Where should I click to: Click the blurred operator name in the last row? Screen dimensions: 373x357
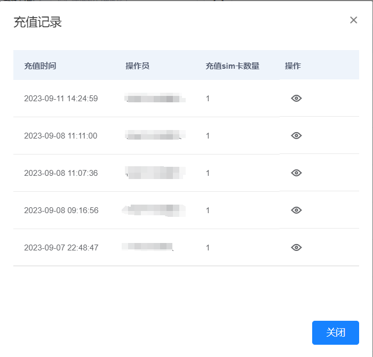pos(148,247)
